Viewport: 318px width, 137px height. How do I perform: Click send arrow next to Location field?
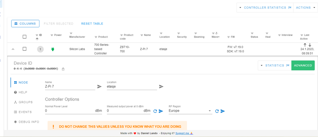click(161, 86)
